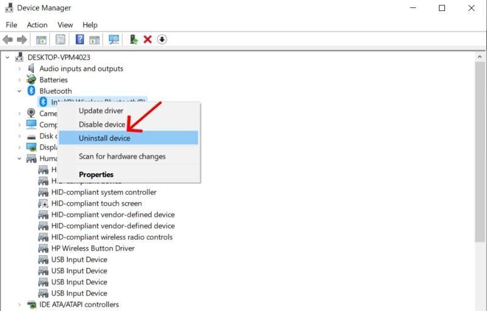Image resolution: width=487 pixels, height=311 pixels.
Task: Click the Disk drives category icon
Action: (31, 136)
